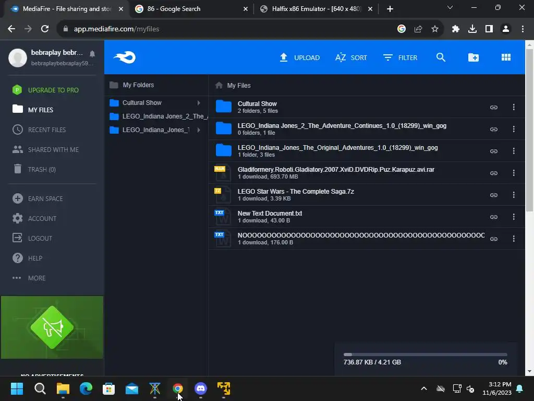
Task: Click user profile avatar
Action: [x=18, y=57]
